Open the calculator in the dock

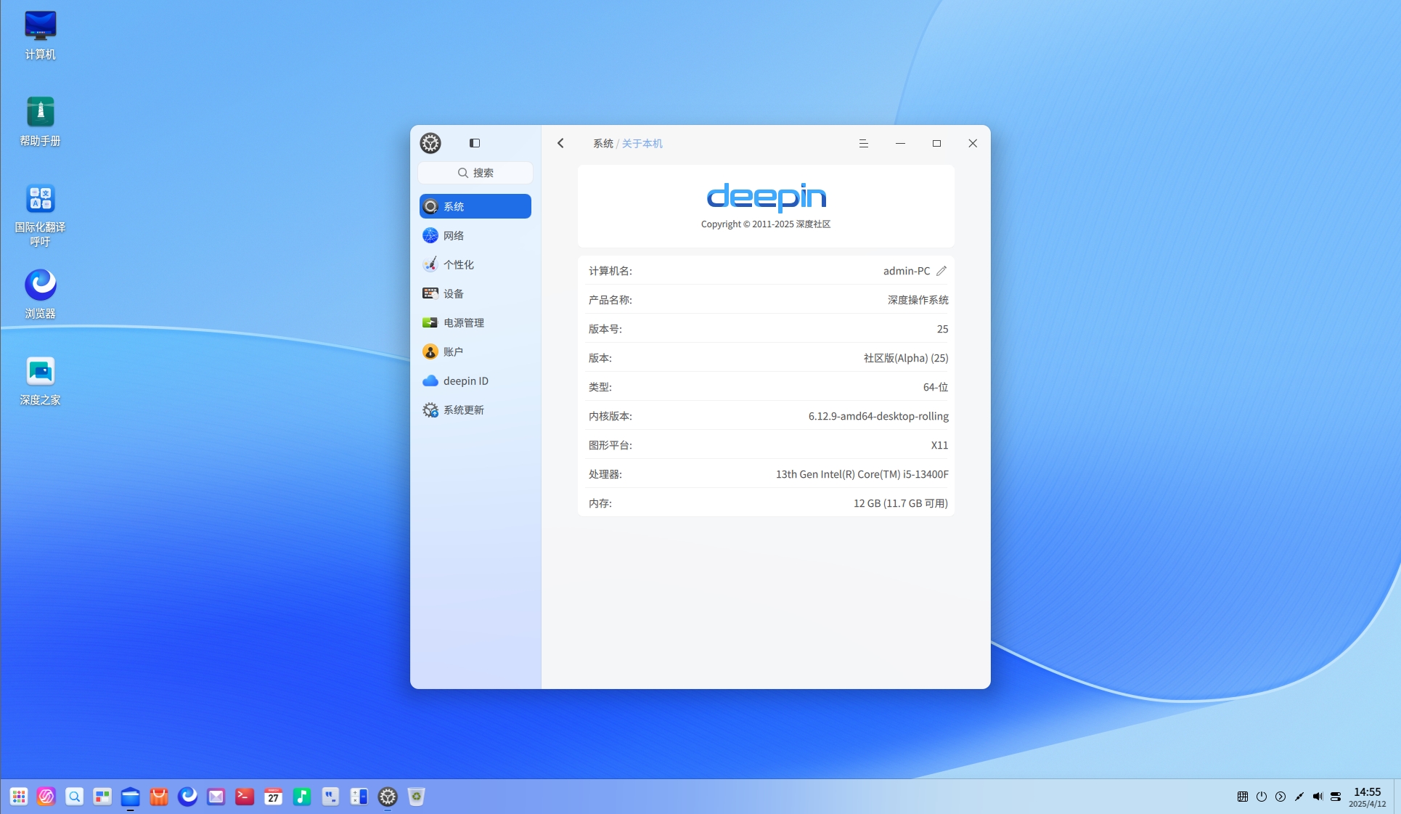click(x=359, y=797)
